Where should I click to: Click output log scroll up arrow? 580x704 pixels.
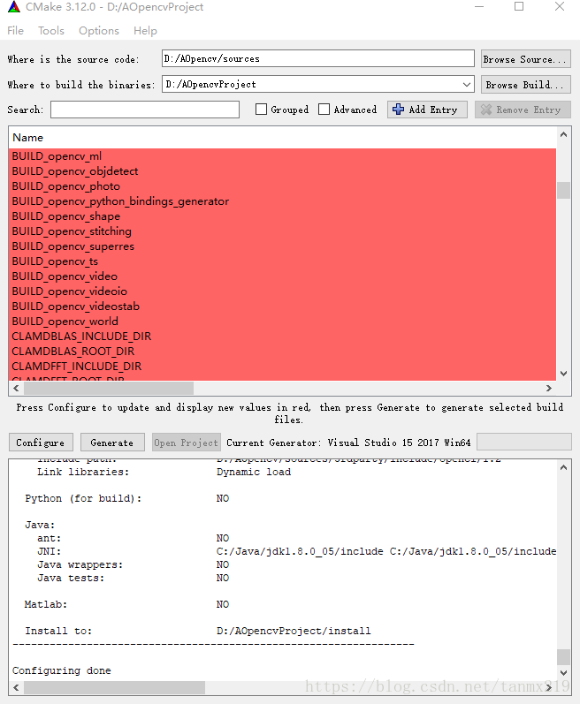click(x=563, y=467)
